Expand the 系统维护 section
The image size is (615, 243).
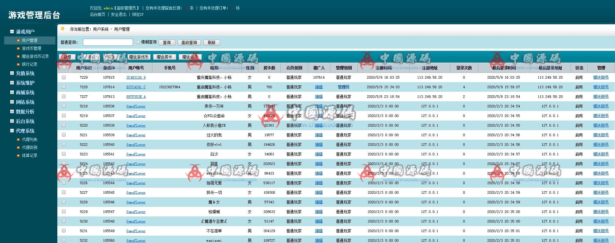point(12,82)
